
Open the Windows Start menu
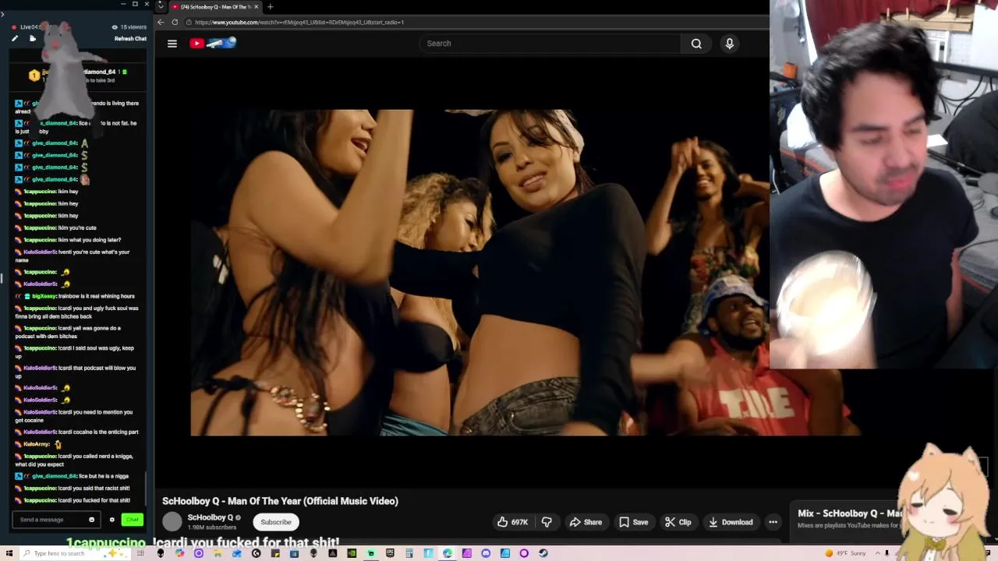(11, 553)
